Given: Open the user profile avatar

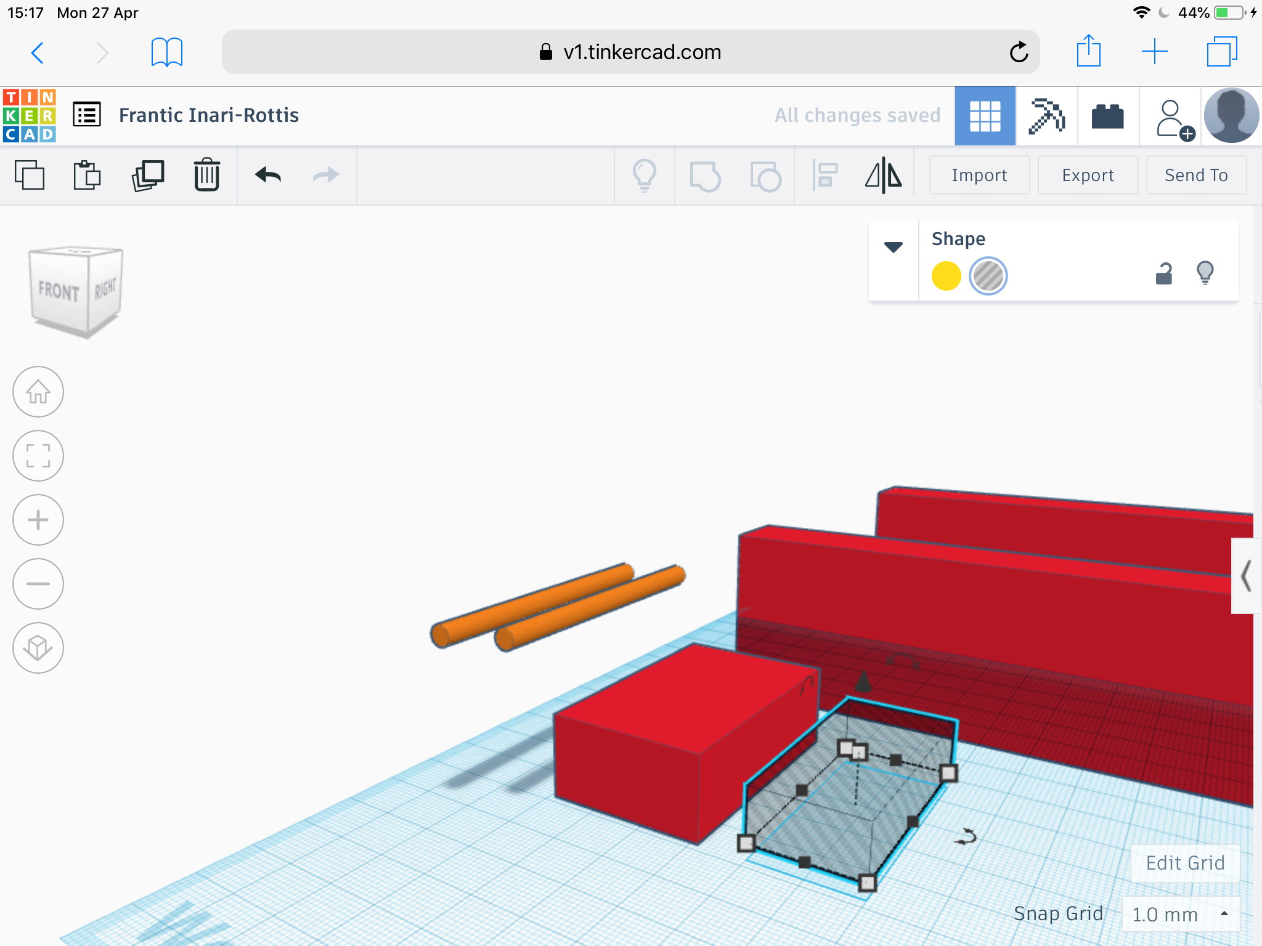Looking at the screenshot, I should coord(1231,115).
